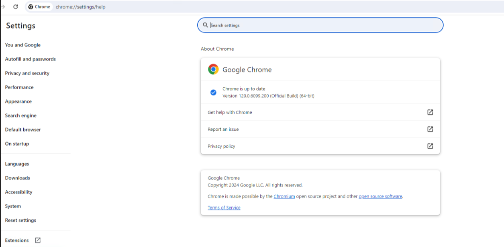
Task: Open Languages settings
Action: click(x=17, y=164)
